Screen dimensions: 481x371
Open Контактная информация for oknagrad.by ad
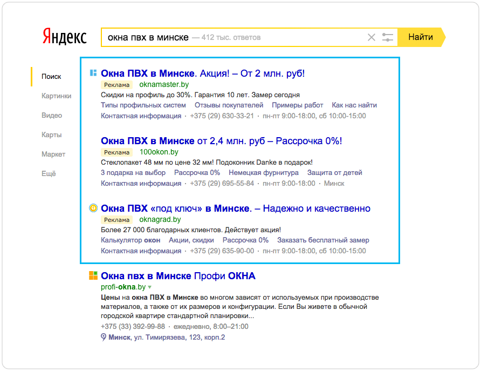coord(141,251)
